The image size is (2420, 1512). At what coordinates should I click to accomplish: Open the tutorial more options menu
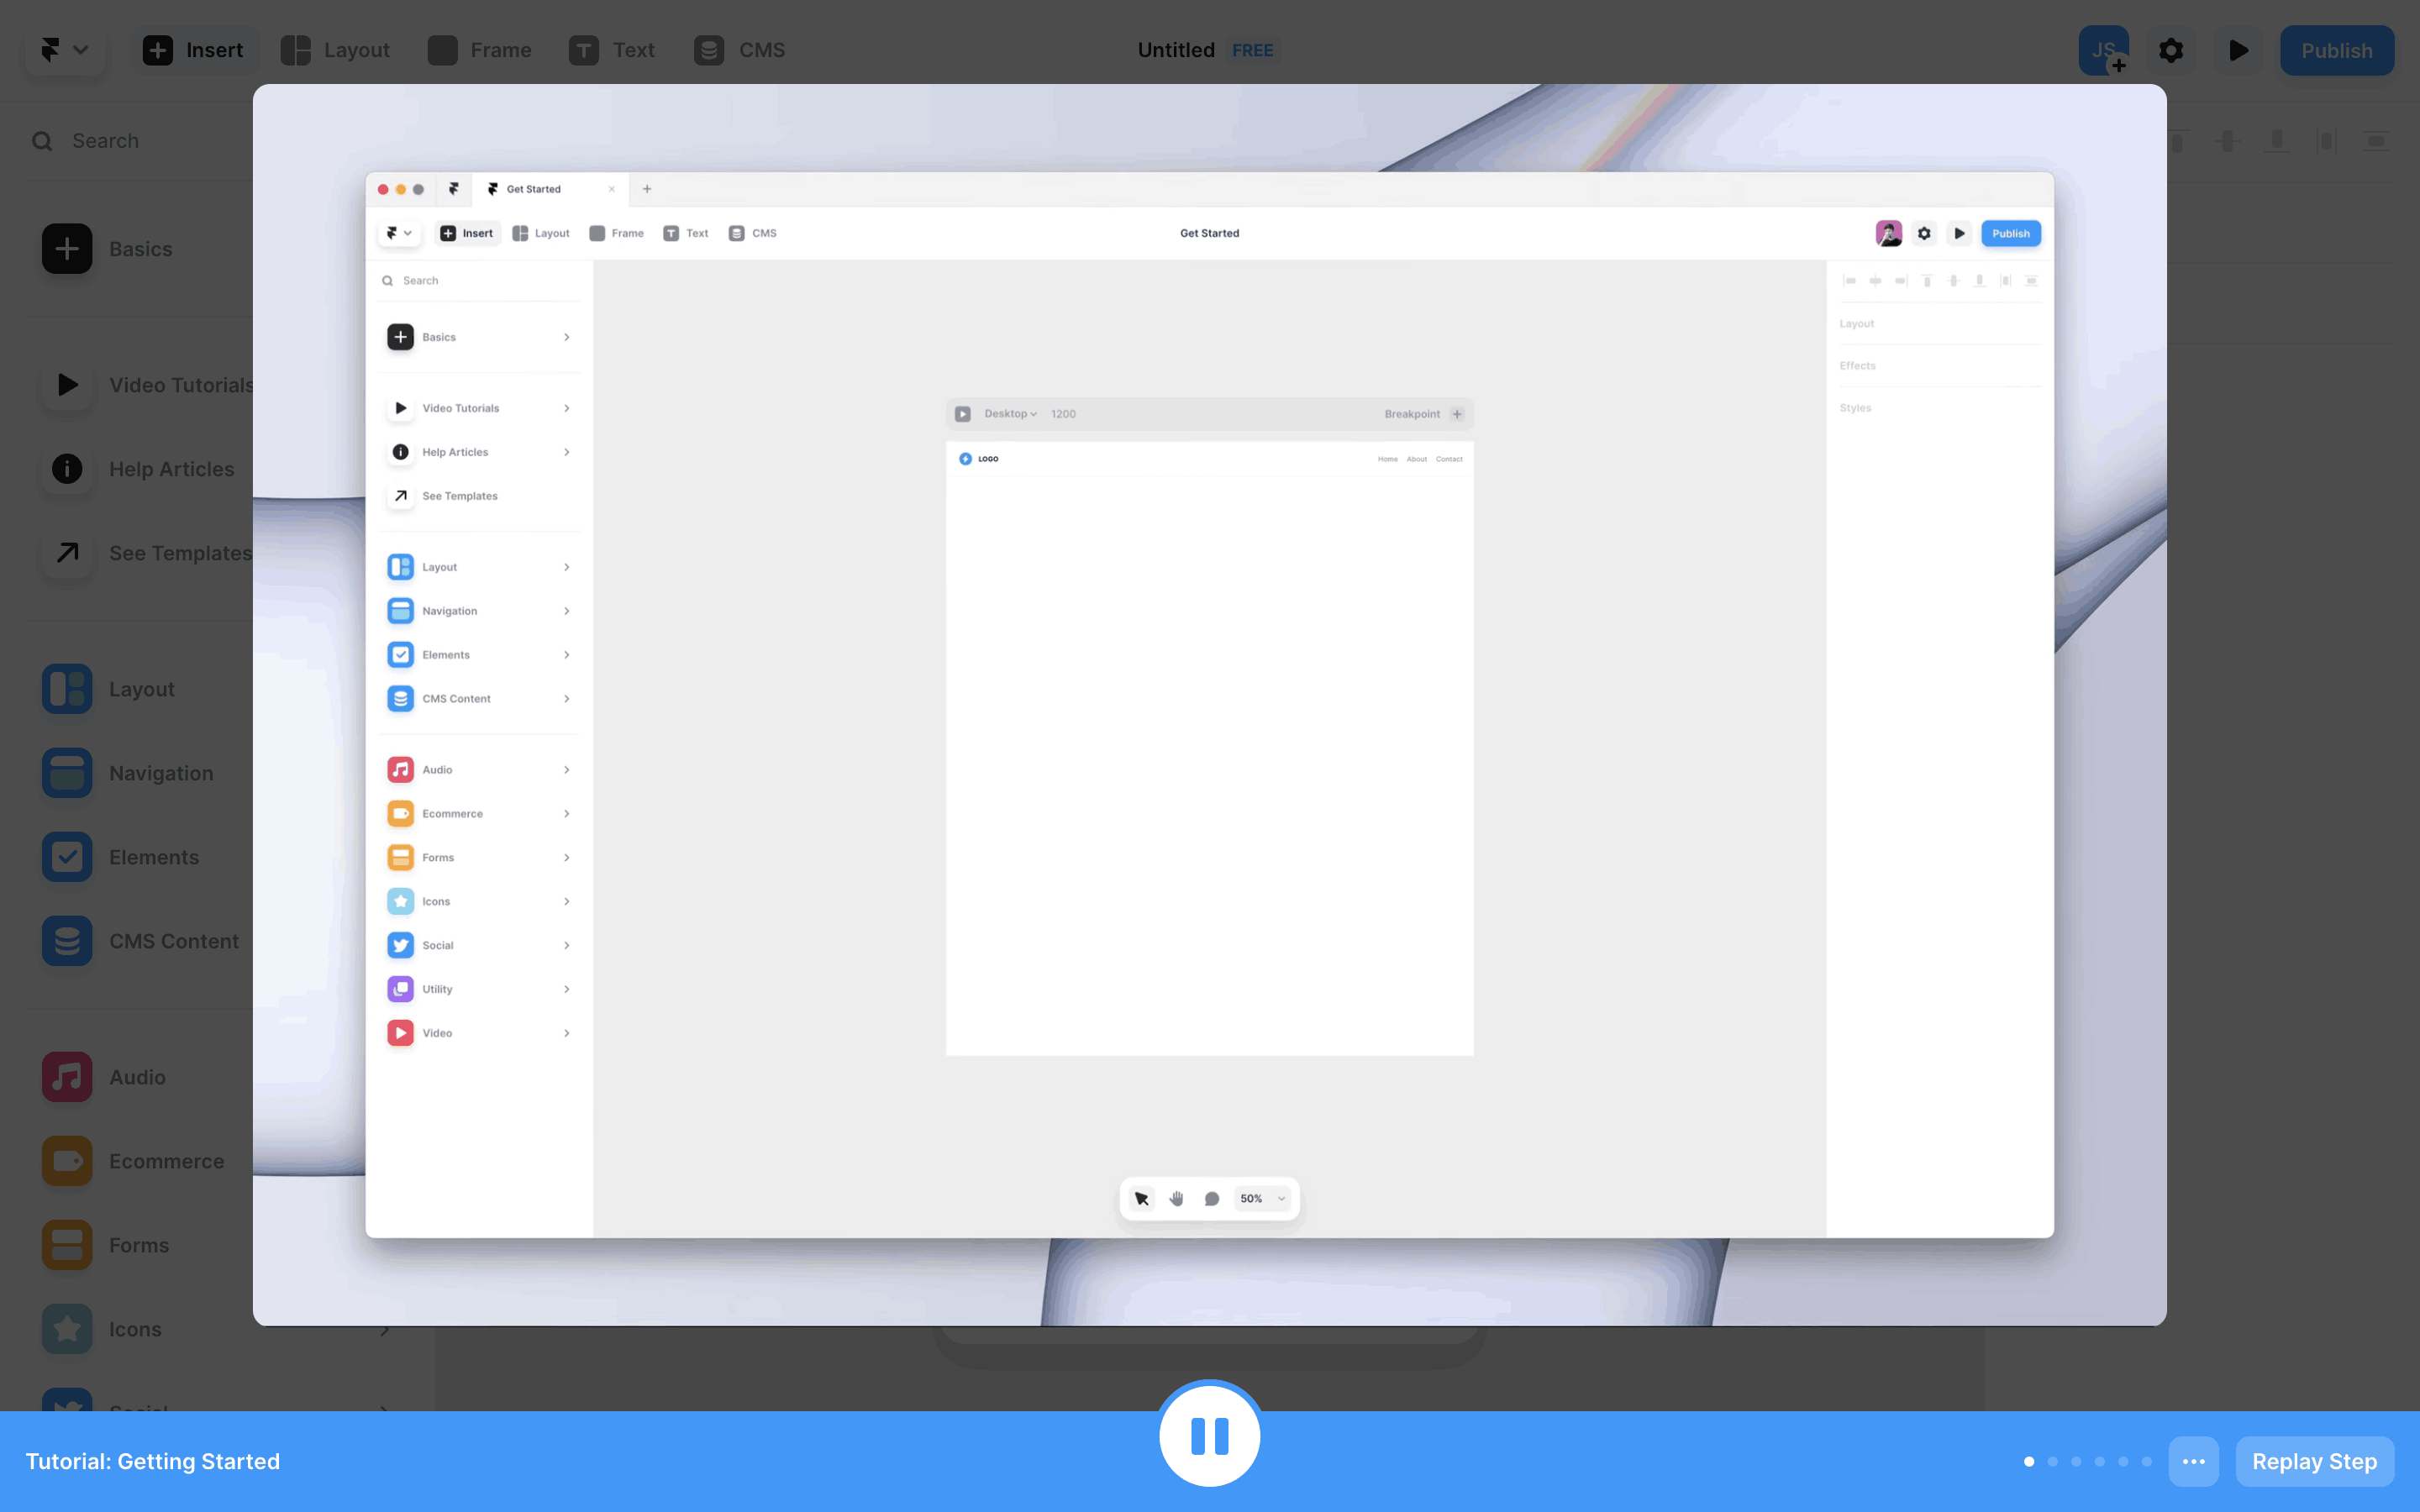point(2193,1461)
